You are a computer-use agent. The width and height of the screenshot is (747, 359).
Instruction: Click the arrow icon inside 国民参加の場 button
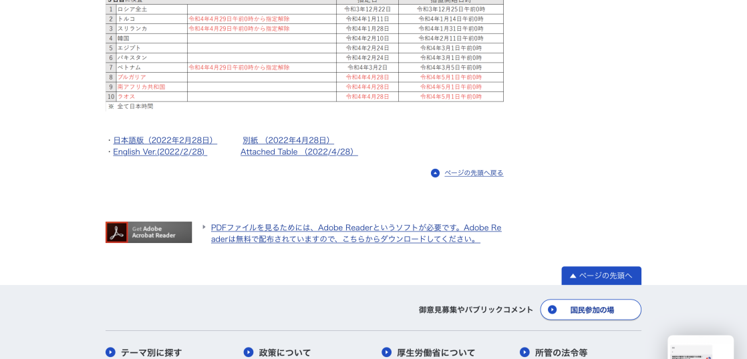[x=553, y=310]
